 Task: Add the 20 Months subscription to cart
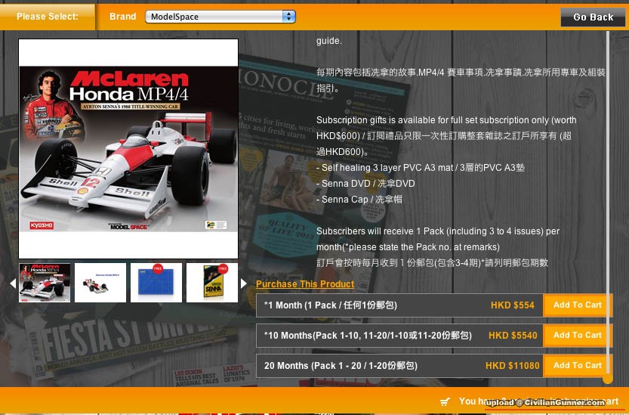(577, 366)
